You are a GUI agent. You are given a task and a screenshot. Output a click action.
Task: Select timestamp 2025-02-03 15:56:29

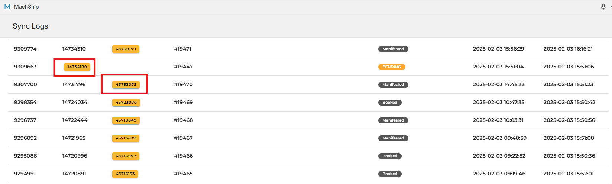[x=499, y=49]
